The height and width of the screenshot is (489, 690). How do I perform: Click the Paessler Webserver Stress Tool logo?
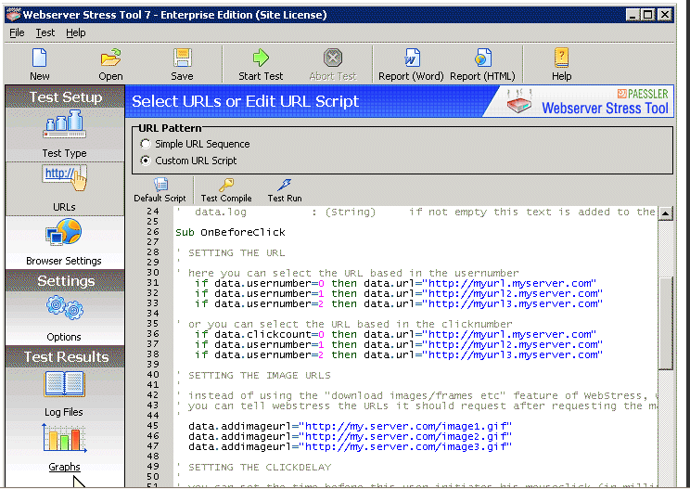586,101
